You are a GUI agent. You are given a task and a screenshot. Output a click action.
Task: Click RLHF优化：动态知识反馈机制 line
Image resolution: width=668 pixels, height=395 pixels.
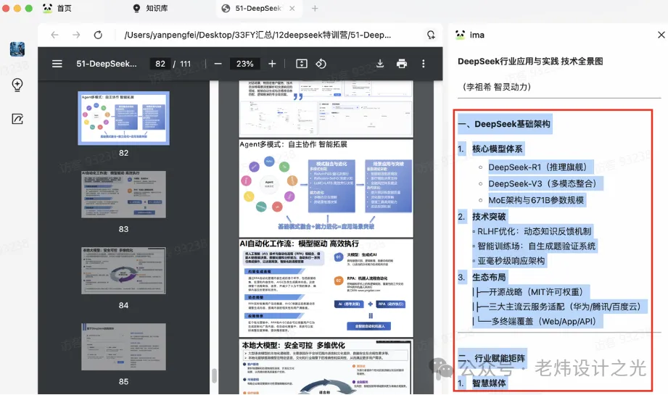(535, 231)
